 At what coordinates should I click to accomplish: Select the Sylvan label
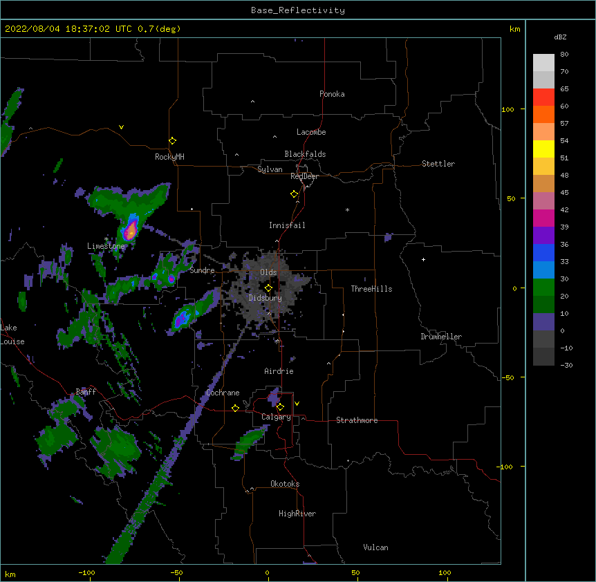tap(270, 169)
